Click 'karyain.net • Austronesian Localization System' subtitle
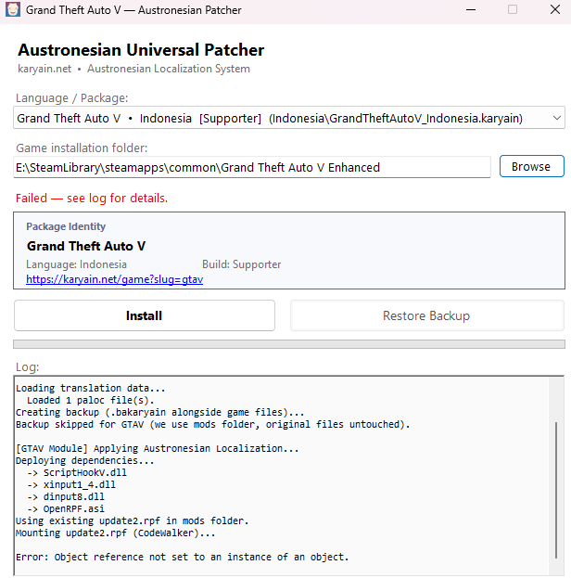This screenshot has width=571, height=578. (x=134, y=69)
